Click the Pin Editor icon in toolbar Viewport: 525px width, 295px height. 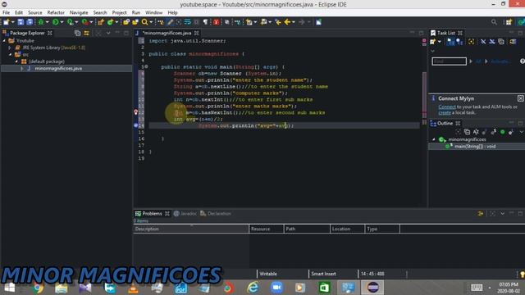318,22
